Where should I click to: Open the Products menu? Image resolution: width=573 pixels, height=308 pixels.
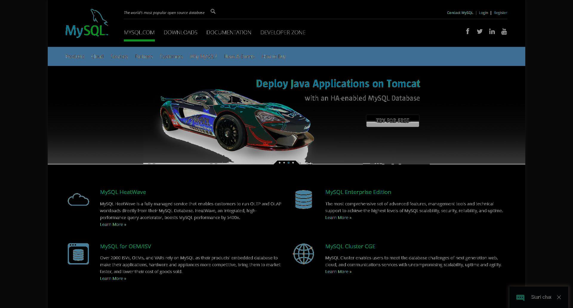(x=75, y=56)
